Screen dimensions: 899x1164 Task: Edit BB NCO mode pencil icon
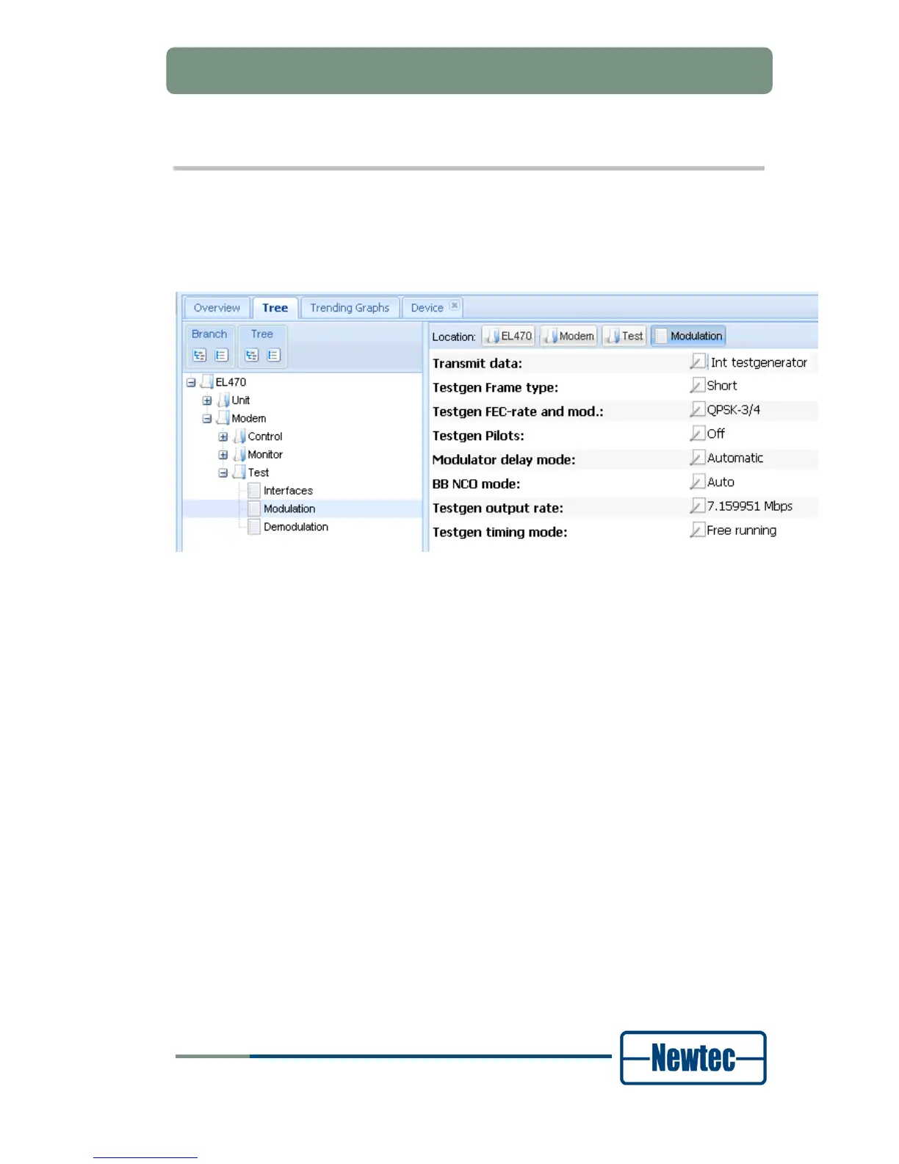[698, 482]
